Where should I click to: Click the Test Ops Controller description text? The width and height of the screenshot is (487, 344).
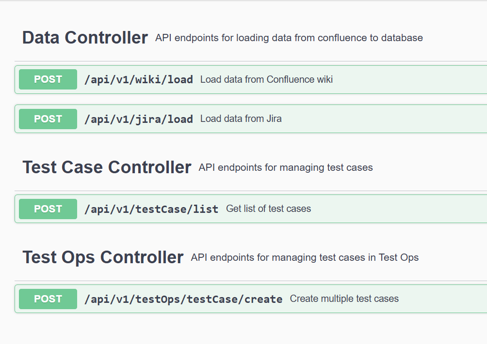click(x=305, y=258)
